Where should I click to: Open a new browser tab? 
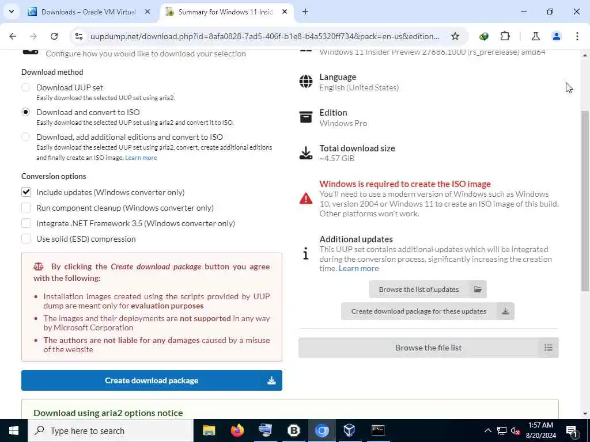305,12
